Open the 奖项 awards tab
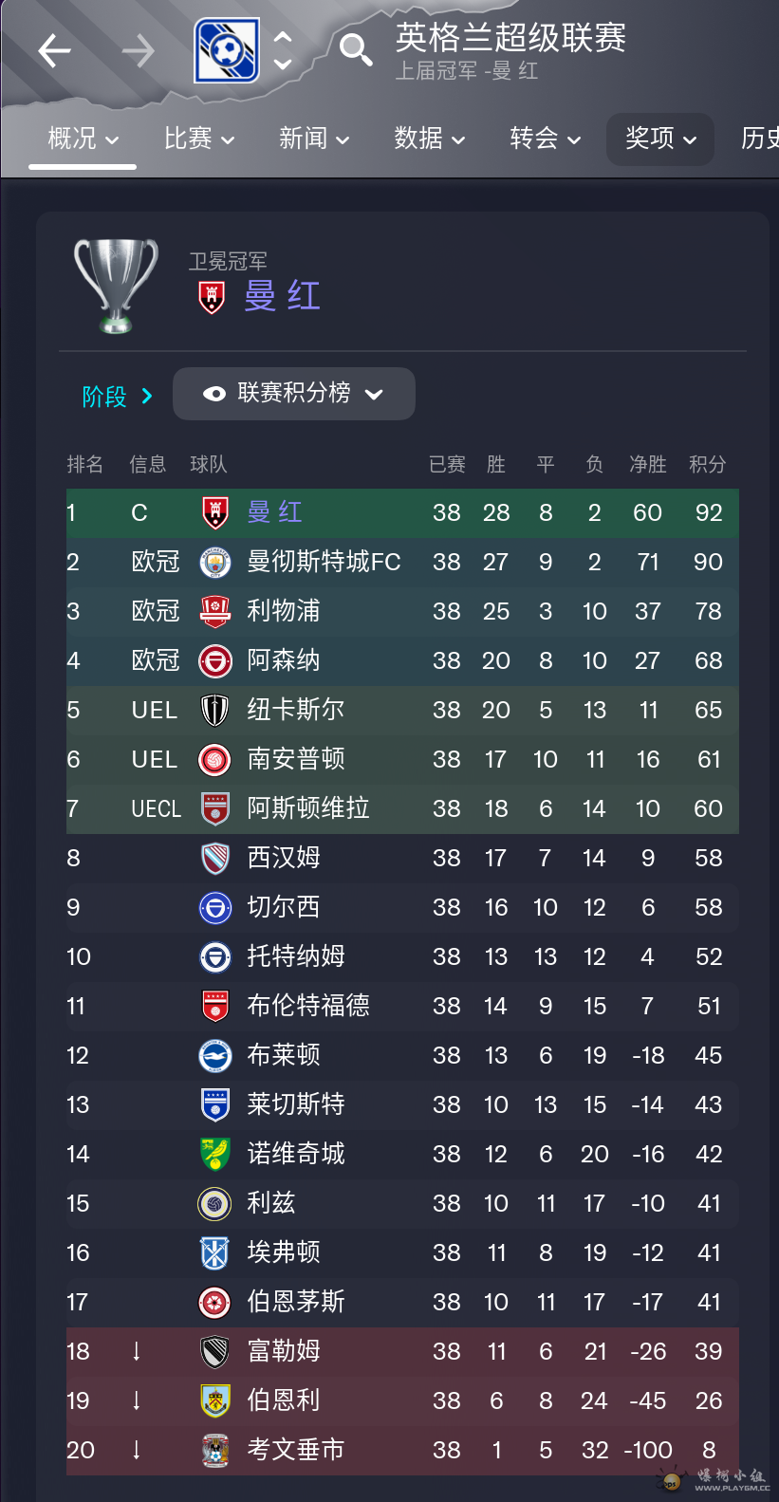The image size is (779, 1502). [660, 139]
